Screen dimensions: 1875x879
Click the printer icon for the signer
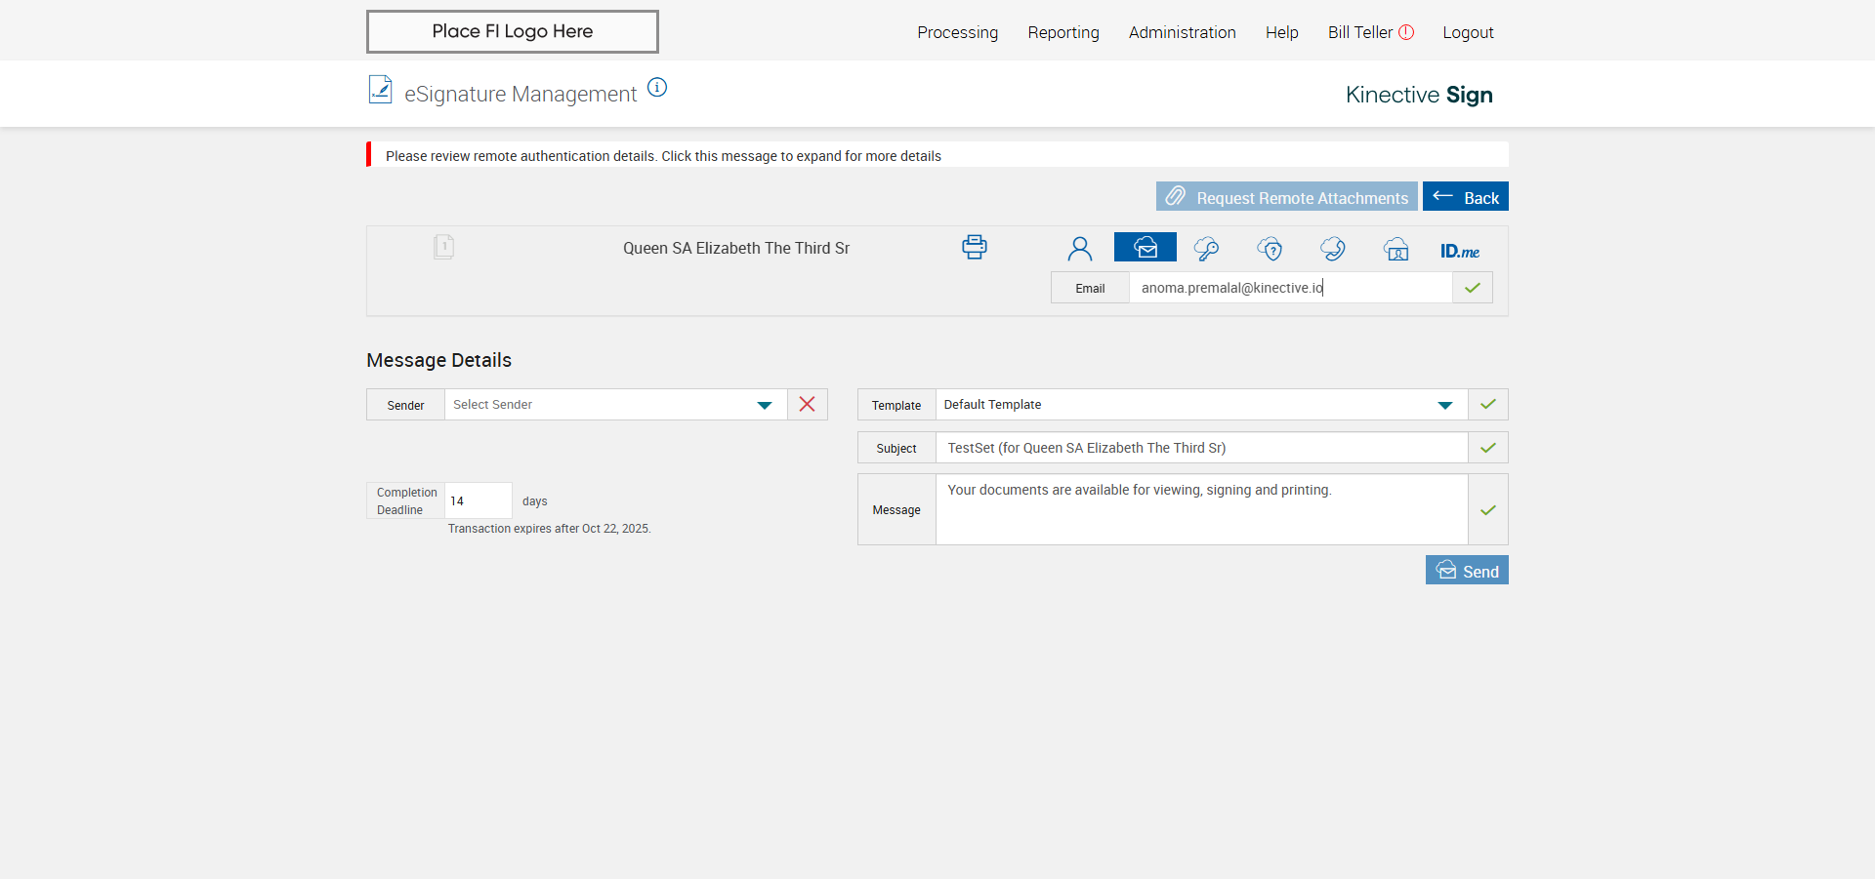coord(974,247)
